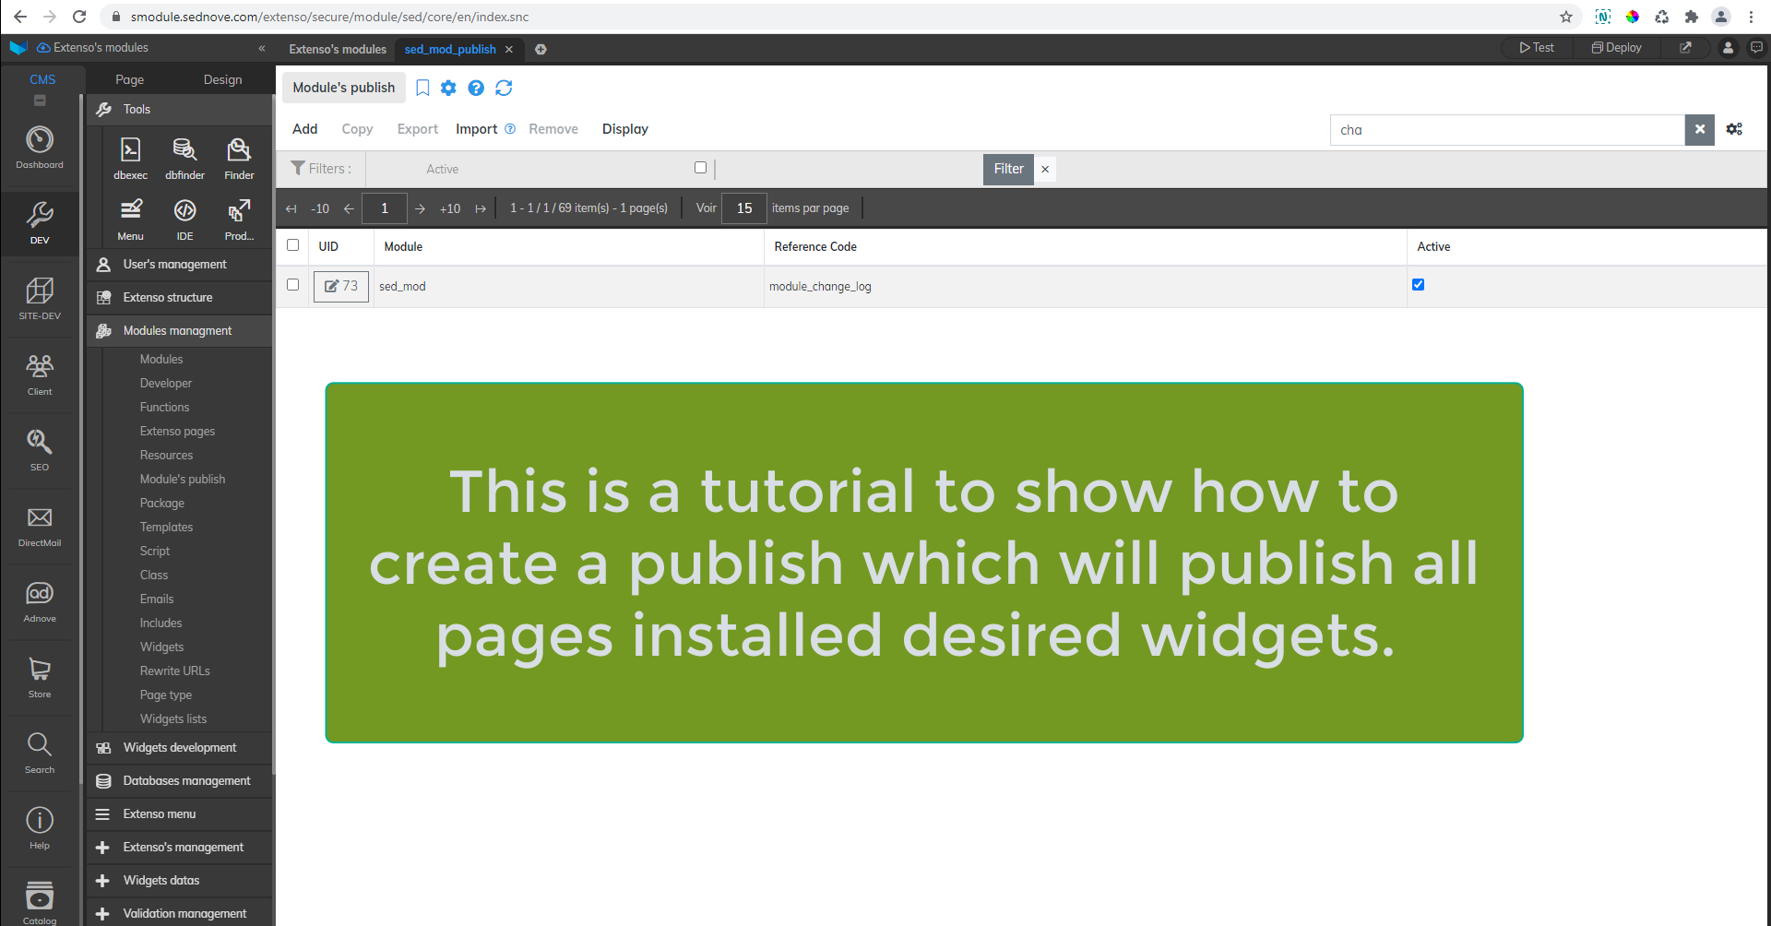This screenshot has height=926, width=1771.
Task: Open the SITE-DEV section icon
Action: coord(40,299)
